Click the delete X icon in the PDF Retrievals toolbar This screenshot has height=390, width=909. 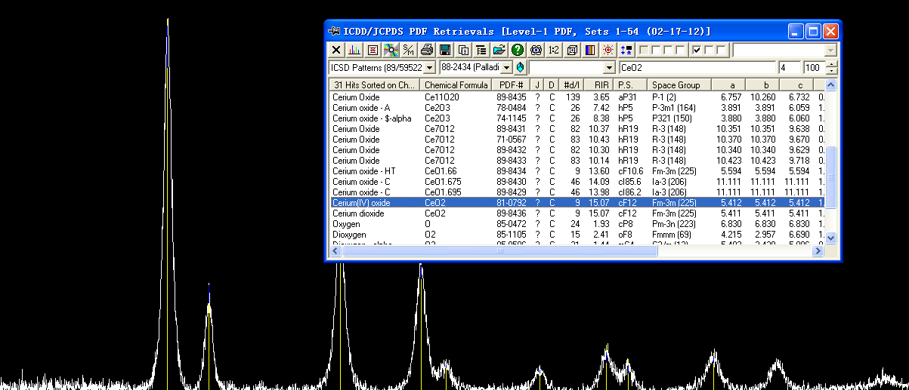pos(336,50)
